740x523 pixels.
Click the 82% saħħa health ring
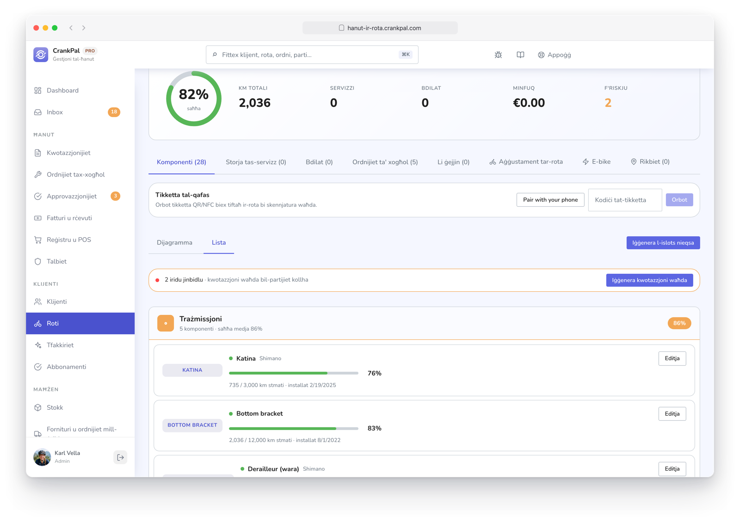coord(194,98)
